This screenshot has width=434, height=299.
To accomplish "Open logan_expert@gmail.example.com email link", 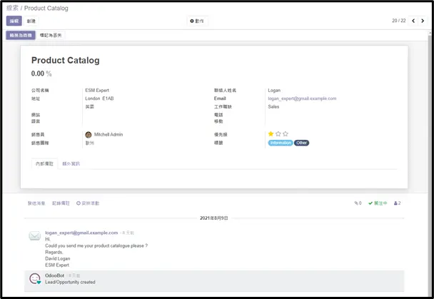I will point(302,98).
